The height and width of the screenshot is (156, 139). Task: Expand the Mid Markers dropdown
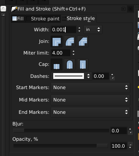(90, 100)
